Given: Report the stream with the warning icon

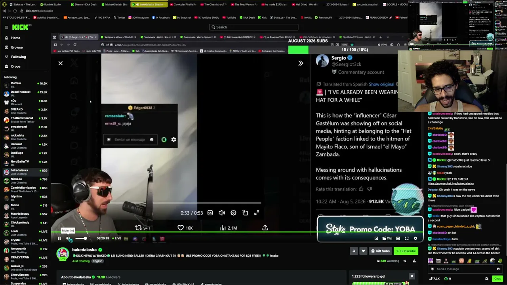Looking at the screenshot, I should (414, 261).
